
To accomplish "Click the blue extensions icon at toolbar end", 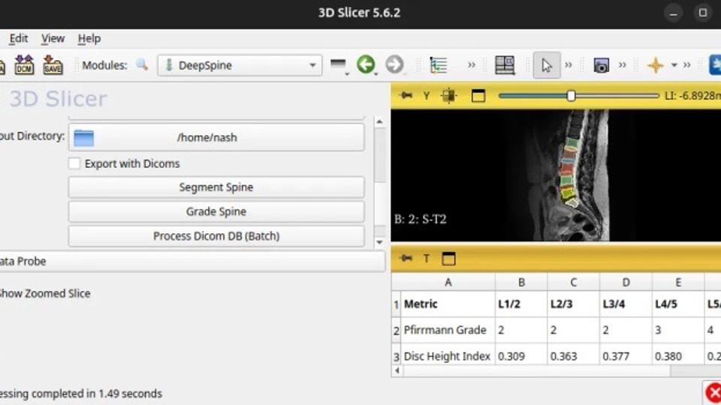I will tap(715, 64).
